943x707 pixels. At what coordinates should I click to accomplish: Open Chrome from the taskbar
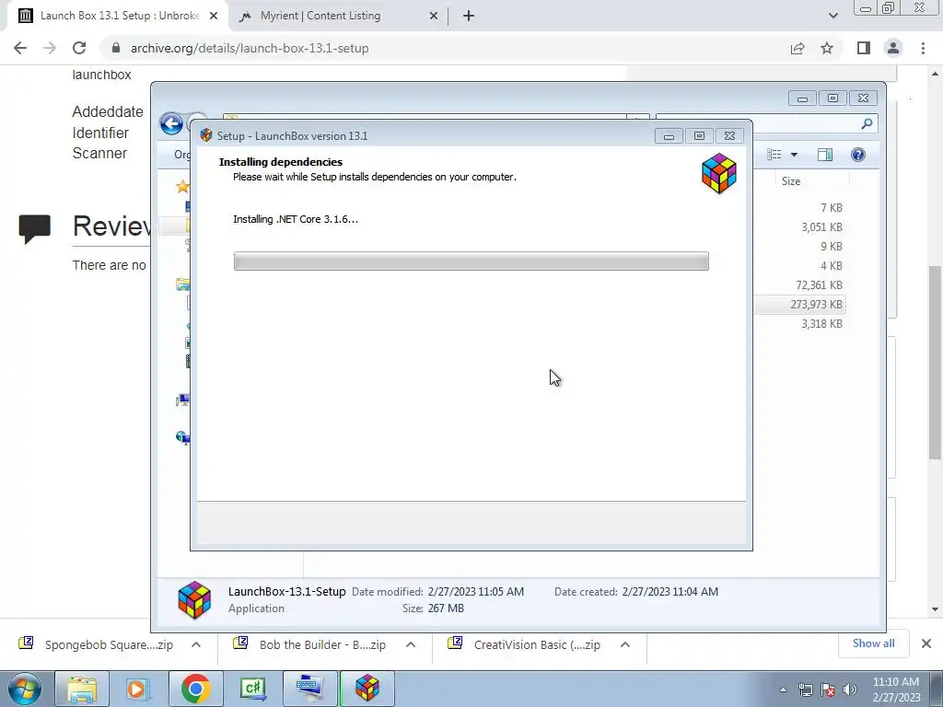[x=196, y=689]
